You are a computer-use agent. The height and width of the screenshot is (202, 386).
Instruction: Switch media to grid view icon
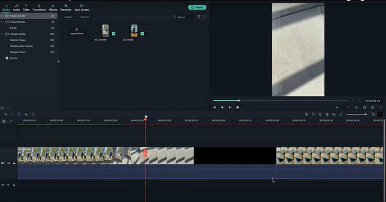[x=204, y=17]
